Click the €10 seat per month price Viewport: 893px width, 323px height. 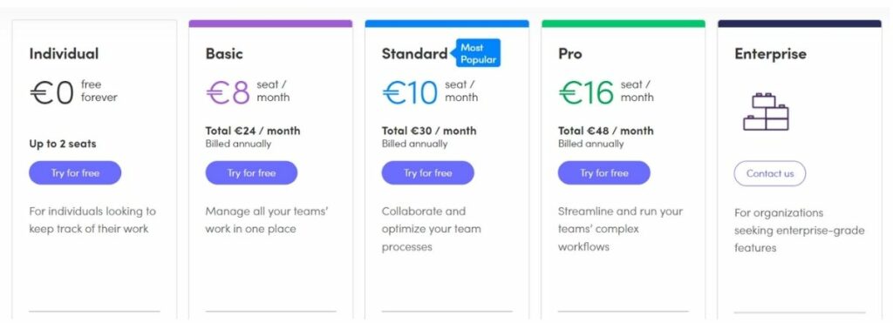[430, 92]
